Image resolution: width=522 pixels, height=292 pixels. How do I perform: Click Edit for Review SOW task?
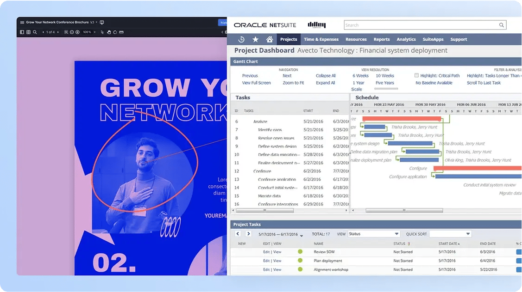pos(266,252)
